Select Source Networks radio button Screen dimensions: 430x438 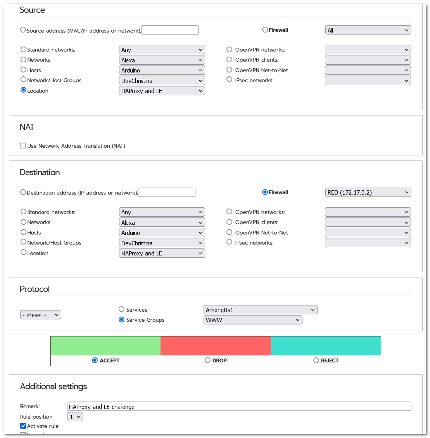tap(24, 60)
